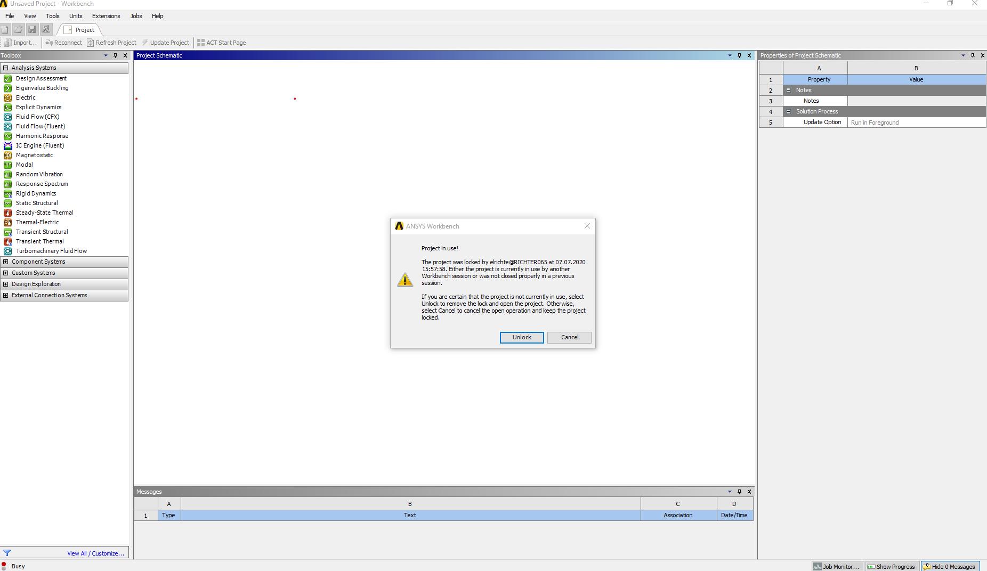Click Cancel in the dialog

pyautogui.click(x=569, y=337)
